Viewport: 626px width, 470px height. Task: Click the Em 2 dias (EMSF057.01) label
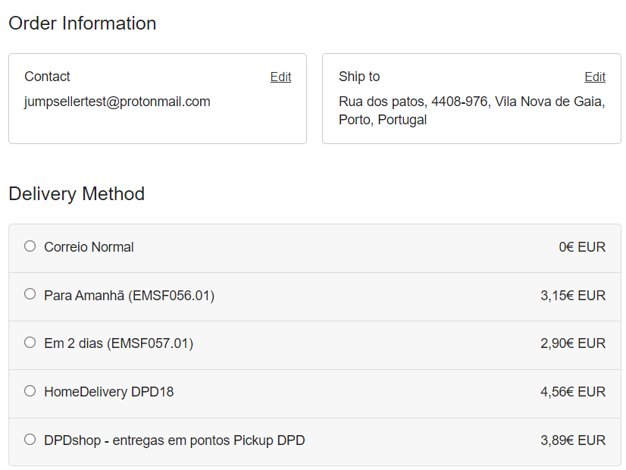(118, 343)
